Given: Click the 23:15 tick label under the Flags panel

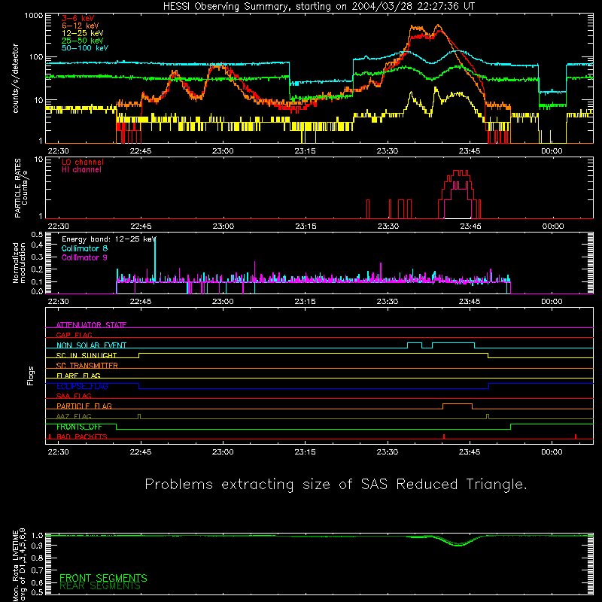Looking at the screenshot, I should point(306,452).
